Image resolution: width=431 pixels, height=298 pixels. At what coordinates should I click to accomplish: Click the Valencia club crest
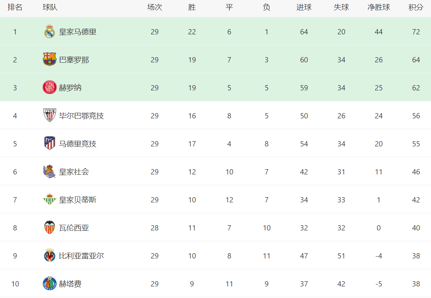(49, 228)
